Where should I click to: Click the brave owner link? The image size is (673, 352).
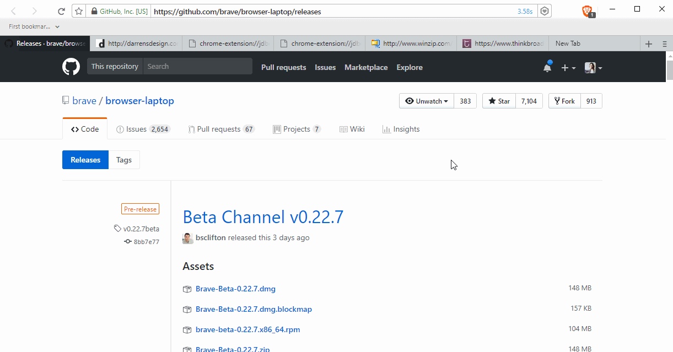click(x=84, y=101)
